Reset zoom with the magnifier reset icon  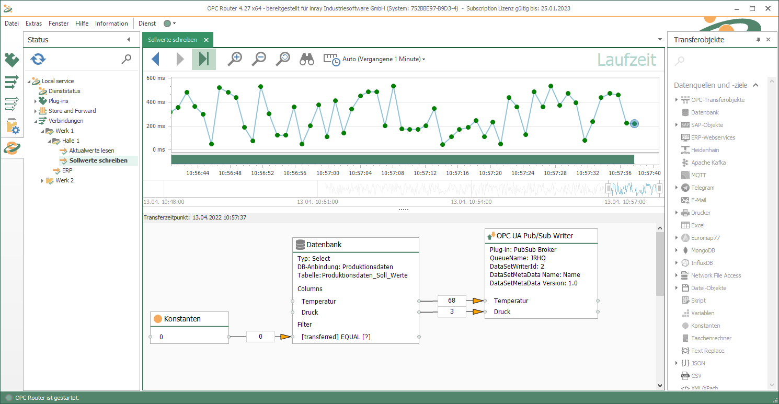[x=283, y=59]
